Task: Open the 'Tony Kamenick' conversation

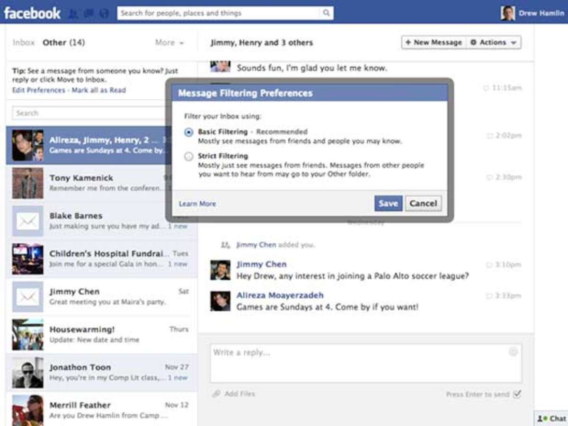Action: tap(102, 183)
